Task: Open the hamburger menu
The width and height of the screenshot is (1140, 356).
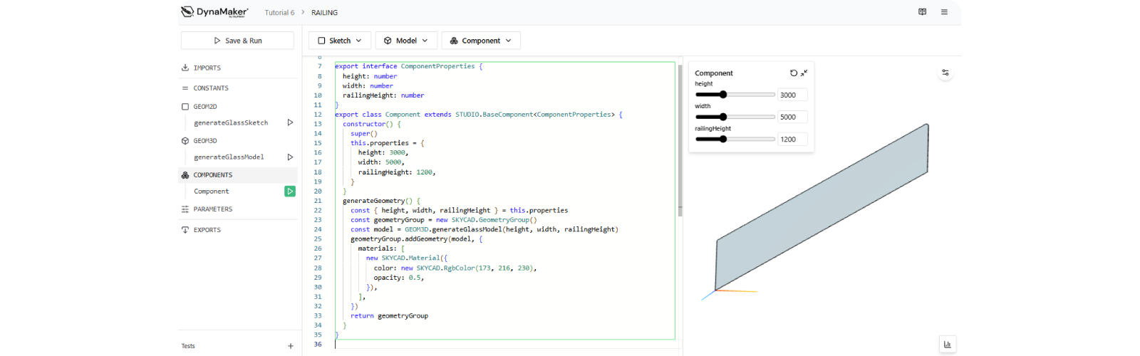Action: point(944,12)
